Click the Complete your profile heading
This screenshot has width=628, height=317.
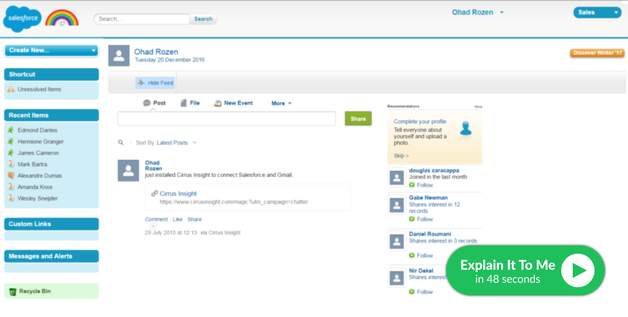tap(420, 122)
